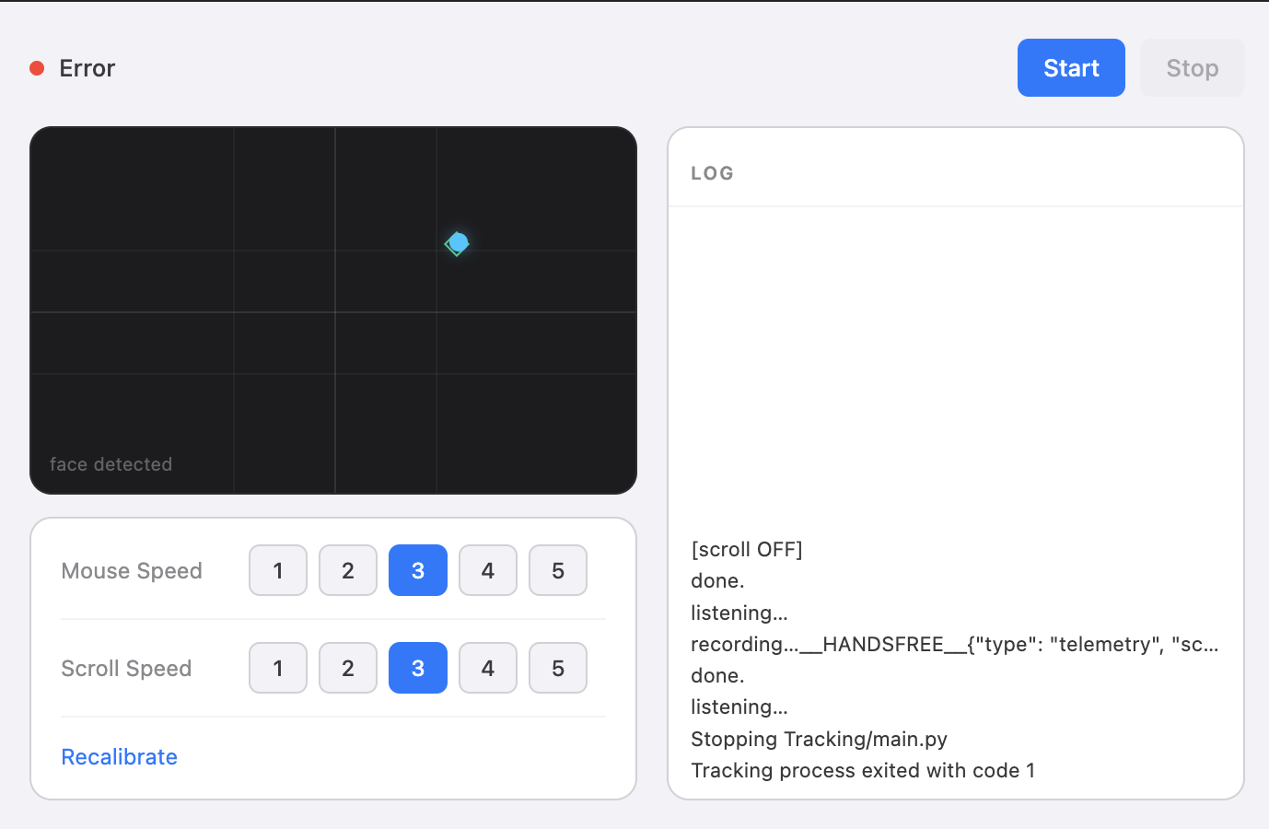Pick Scroll Speed 5
The width and height of the screenshot is (1269, 829).
click(558, 668)
